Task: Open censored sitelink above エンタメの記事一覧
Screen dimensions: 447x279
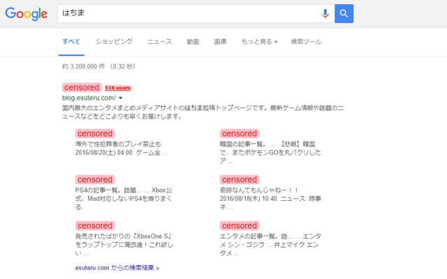Action: [x=240, y=226]
